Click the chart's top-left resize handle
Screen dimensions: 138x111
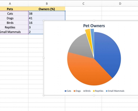pos(44,21)
